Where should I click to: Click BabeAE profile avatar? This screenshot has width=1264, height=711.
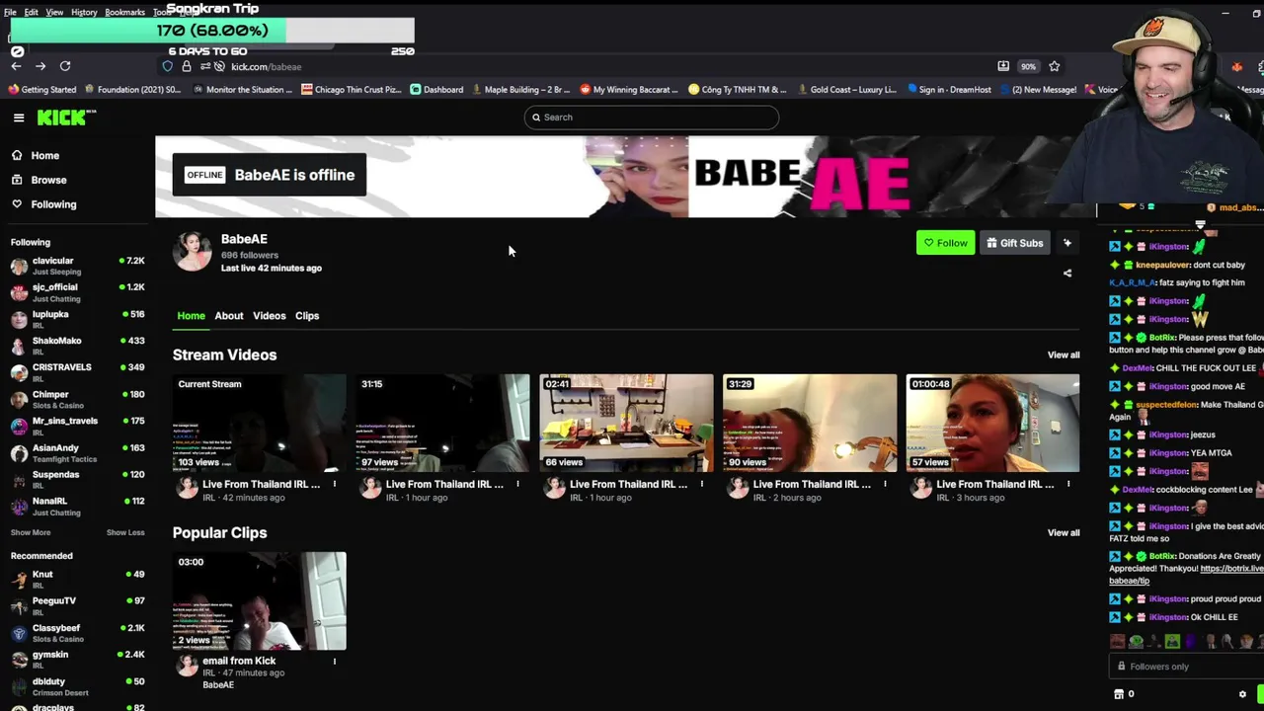(192, 252)
